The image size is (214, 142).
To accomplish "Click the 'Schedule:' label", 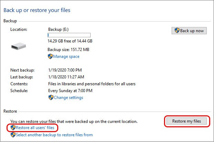I will tap(19, 91).
